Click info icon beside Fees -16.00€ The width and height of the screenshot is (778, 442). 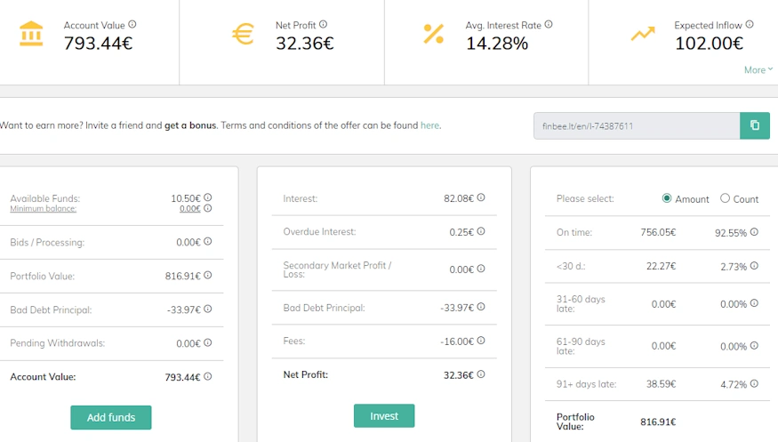point(481,341)
